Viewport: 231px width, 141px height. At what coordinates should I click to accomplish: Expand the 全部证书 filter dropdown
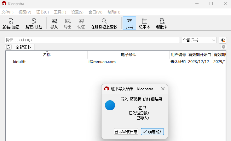(199, 40)
